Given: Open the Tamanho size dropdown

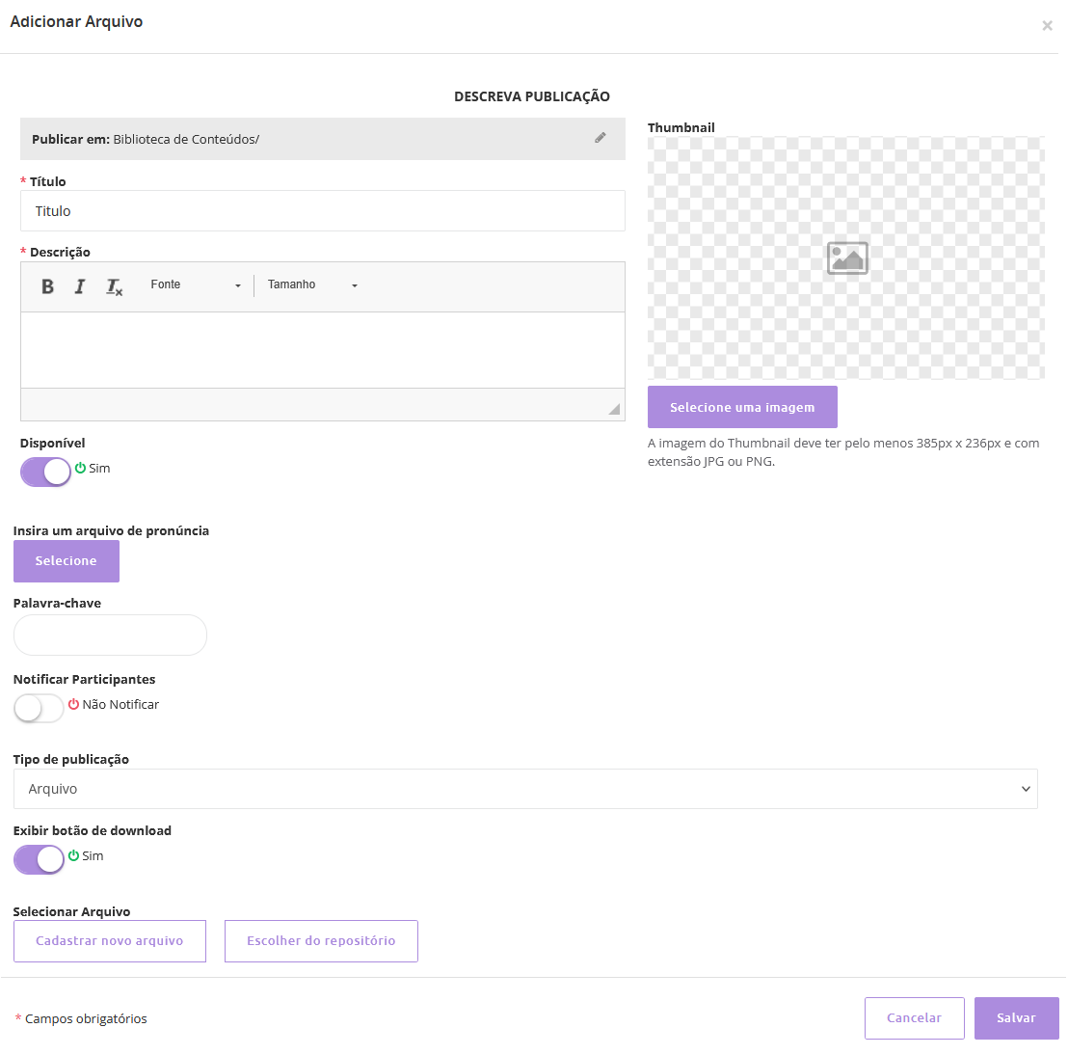Looking at the screenshot, I should click(312, 285).
